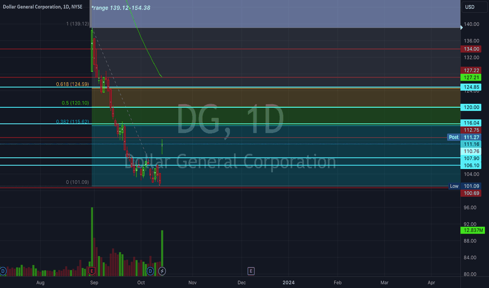The width and height of the screenshot is (489, 288).
Task: Open the upcoming earnings E marker near December
Action: pos(251,271)
